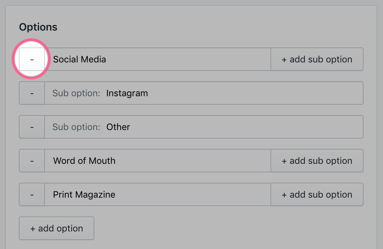Delete the Print Magazine option

[32, 194]
